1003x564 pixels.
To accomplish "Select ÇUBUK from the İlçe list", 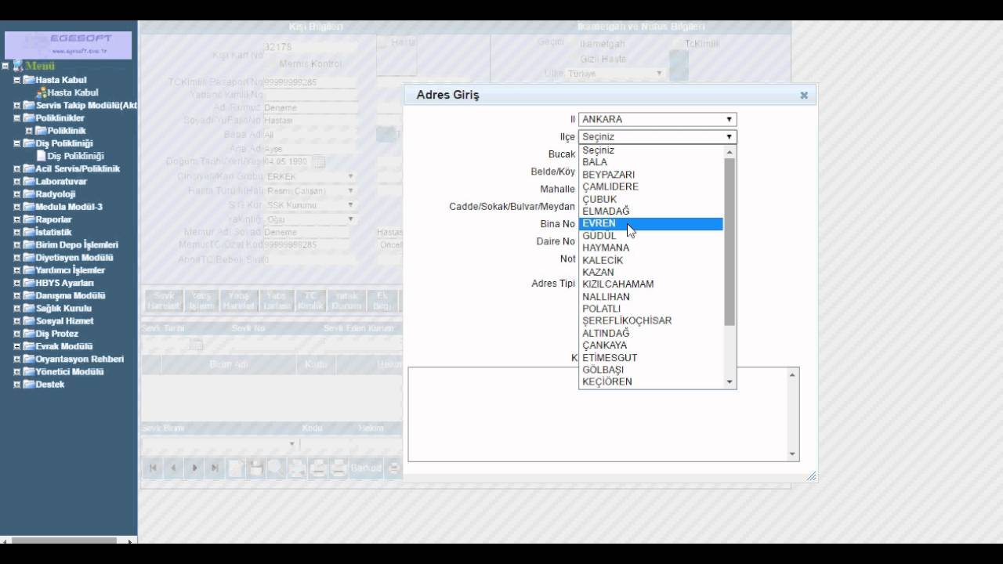I will (x=650, y=199).
